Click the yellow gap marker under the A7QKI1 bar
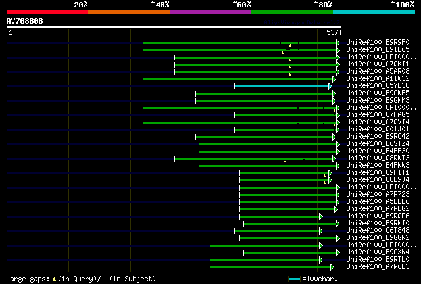This screenshot has width=421, height=284. (x=289, y=67)
